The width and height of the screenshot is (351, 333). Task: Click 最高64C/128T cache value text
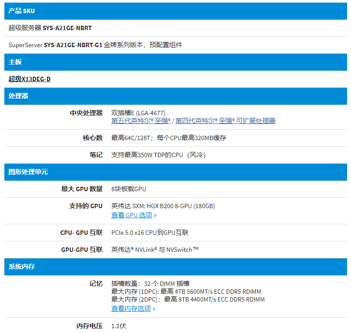click(169, 138)
